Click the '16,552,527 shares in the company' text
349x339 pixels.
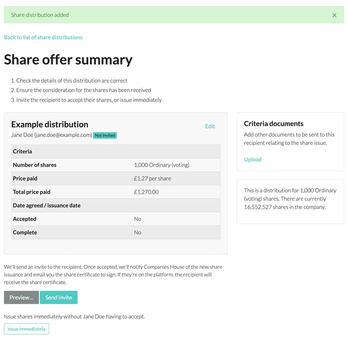(x=285, y=207)
